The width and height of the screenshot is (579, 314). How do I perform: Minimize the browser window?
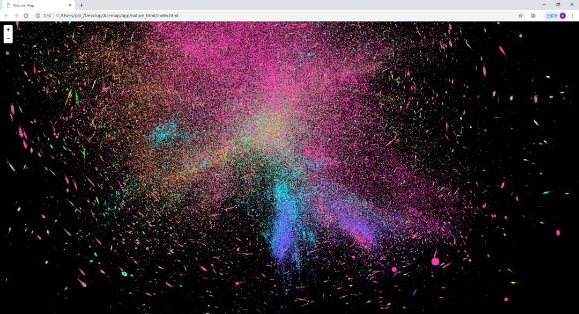click(544, 4)
